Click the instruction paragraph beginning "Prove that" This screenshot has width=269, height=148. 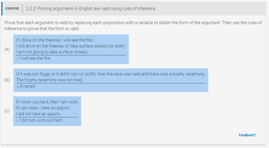133,26
